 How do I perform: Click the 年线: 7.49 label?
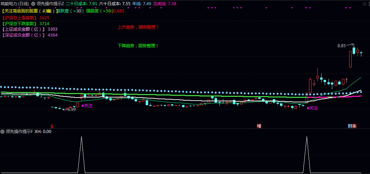[x=142, y=4]
